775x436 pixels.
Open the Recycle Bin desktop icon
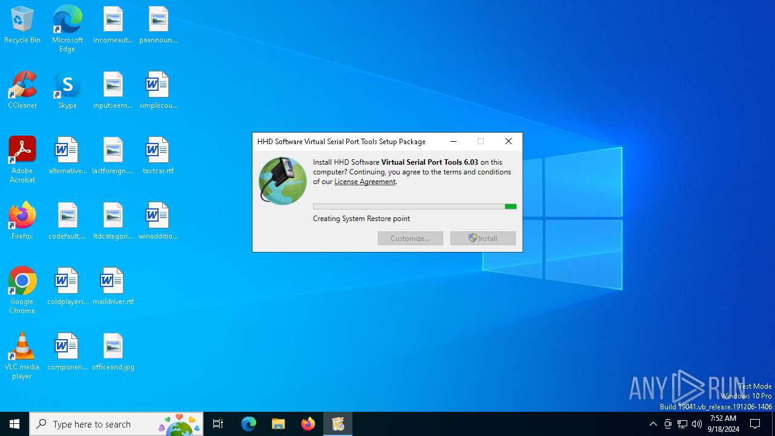click(22, 25)
